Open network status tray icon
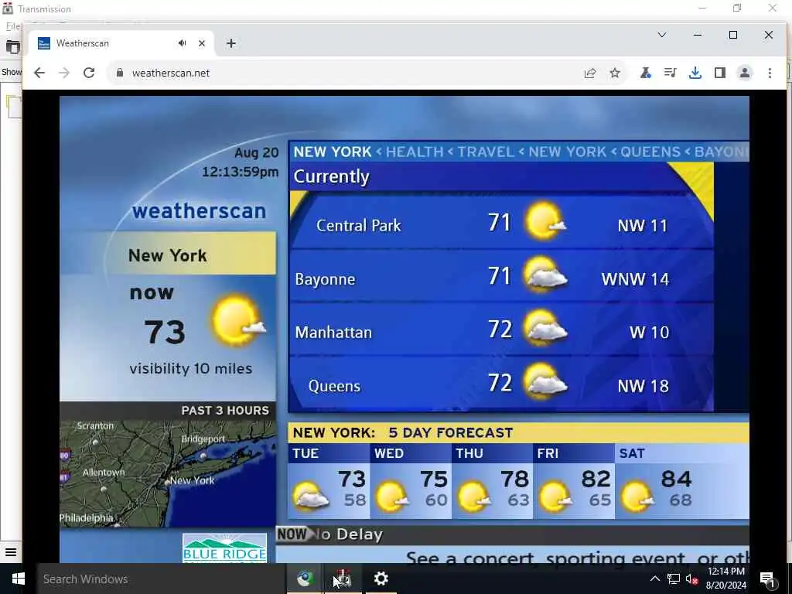The height and width of the screenshot is (594, 792). (x=674, y=579)
